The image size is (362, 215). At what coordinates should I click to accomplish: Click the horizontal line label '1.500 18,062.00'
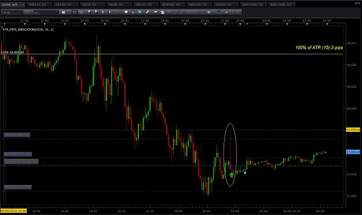click(x=12, y=53)
